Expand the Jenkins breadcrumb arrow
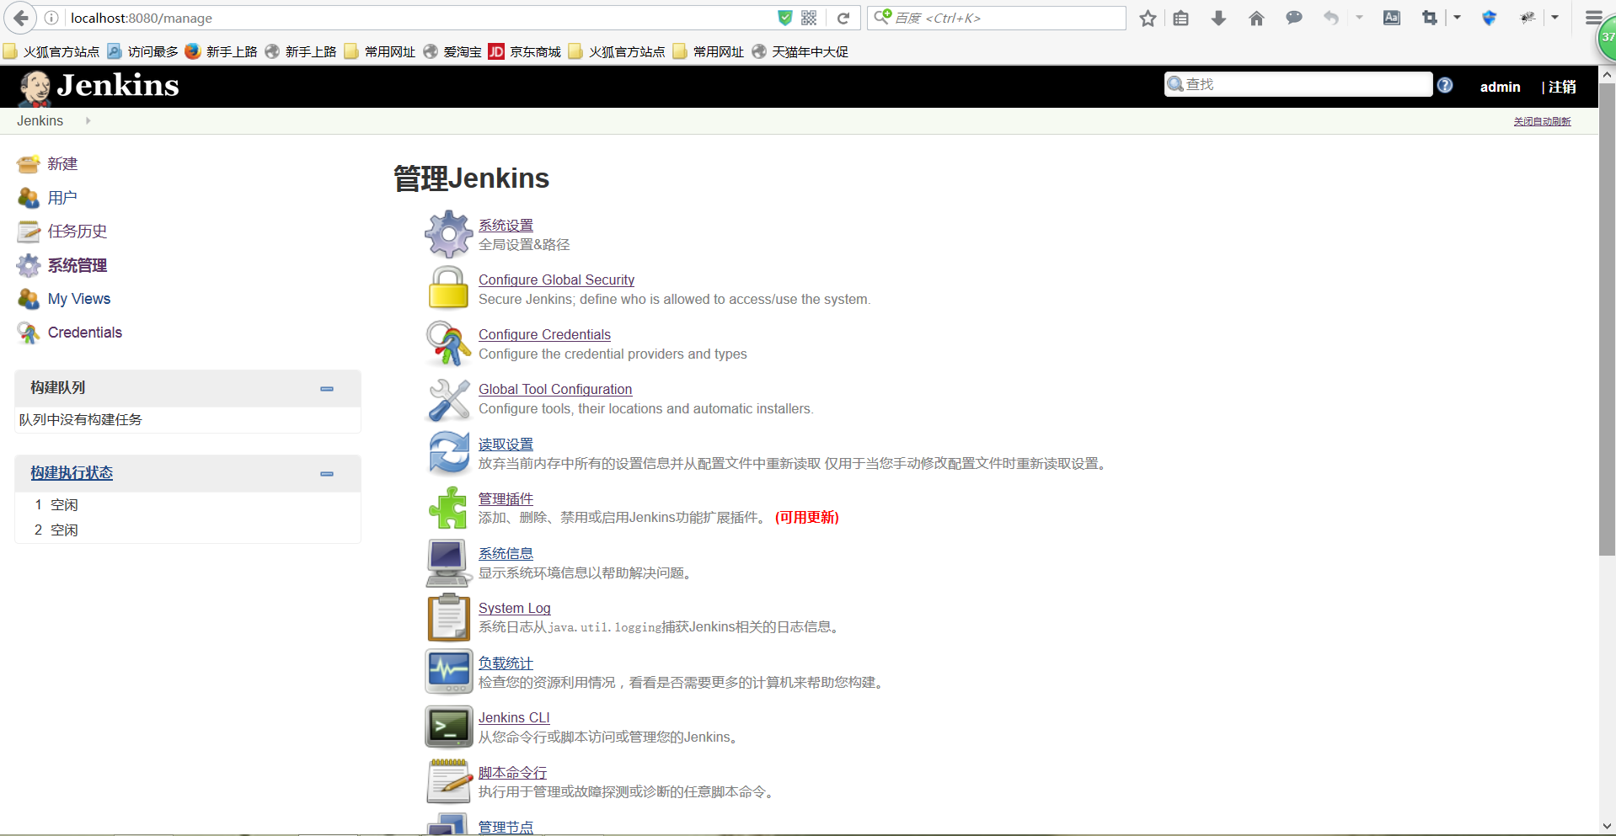The height and width of the screenshot is (836, 1616). (88, 121)
